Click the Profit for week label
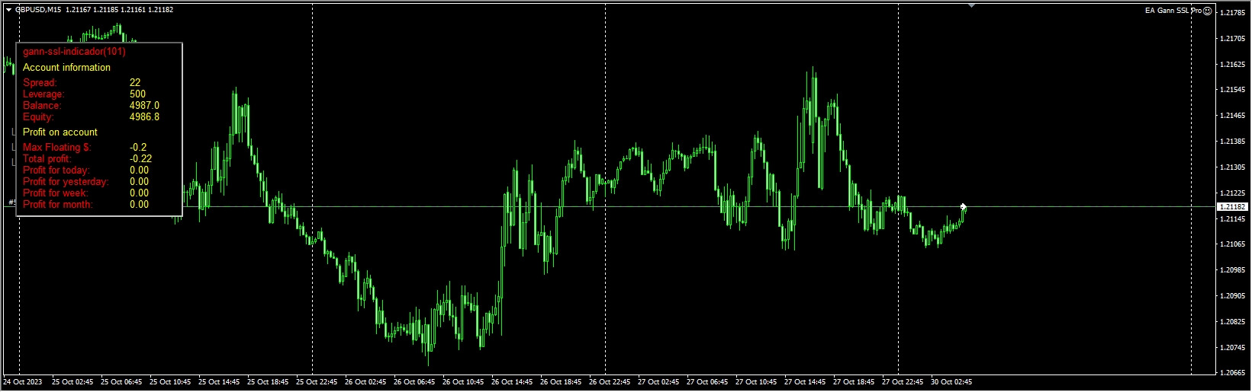1252x392 pixels. (56, 193)
